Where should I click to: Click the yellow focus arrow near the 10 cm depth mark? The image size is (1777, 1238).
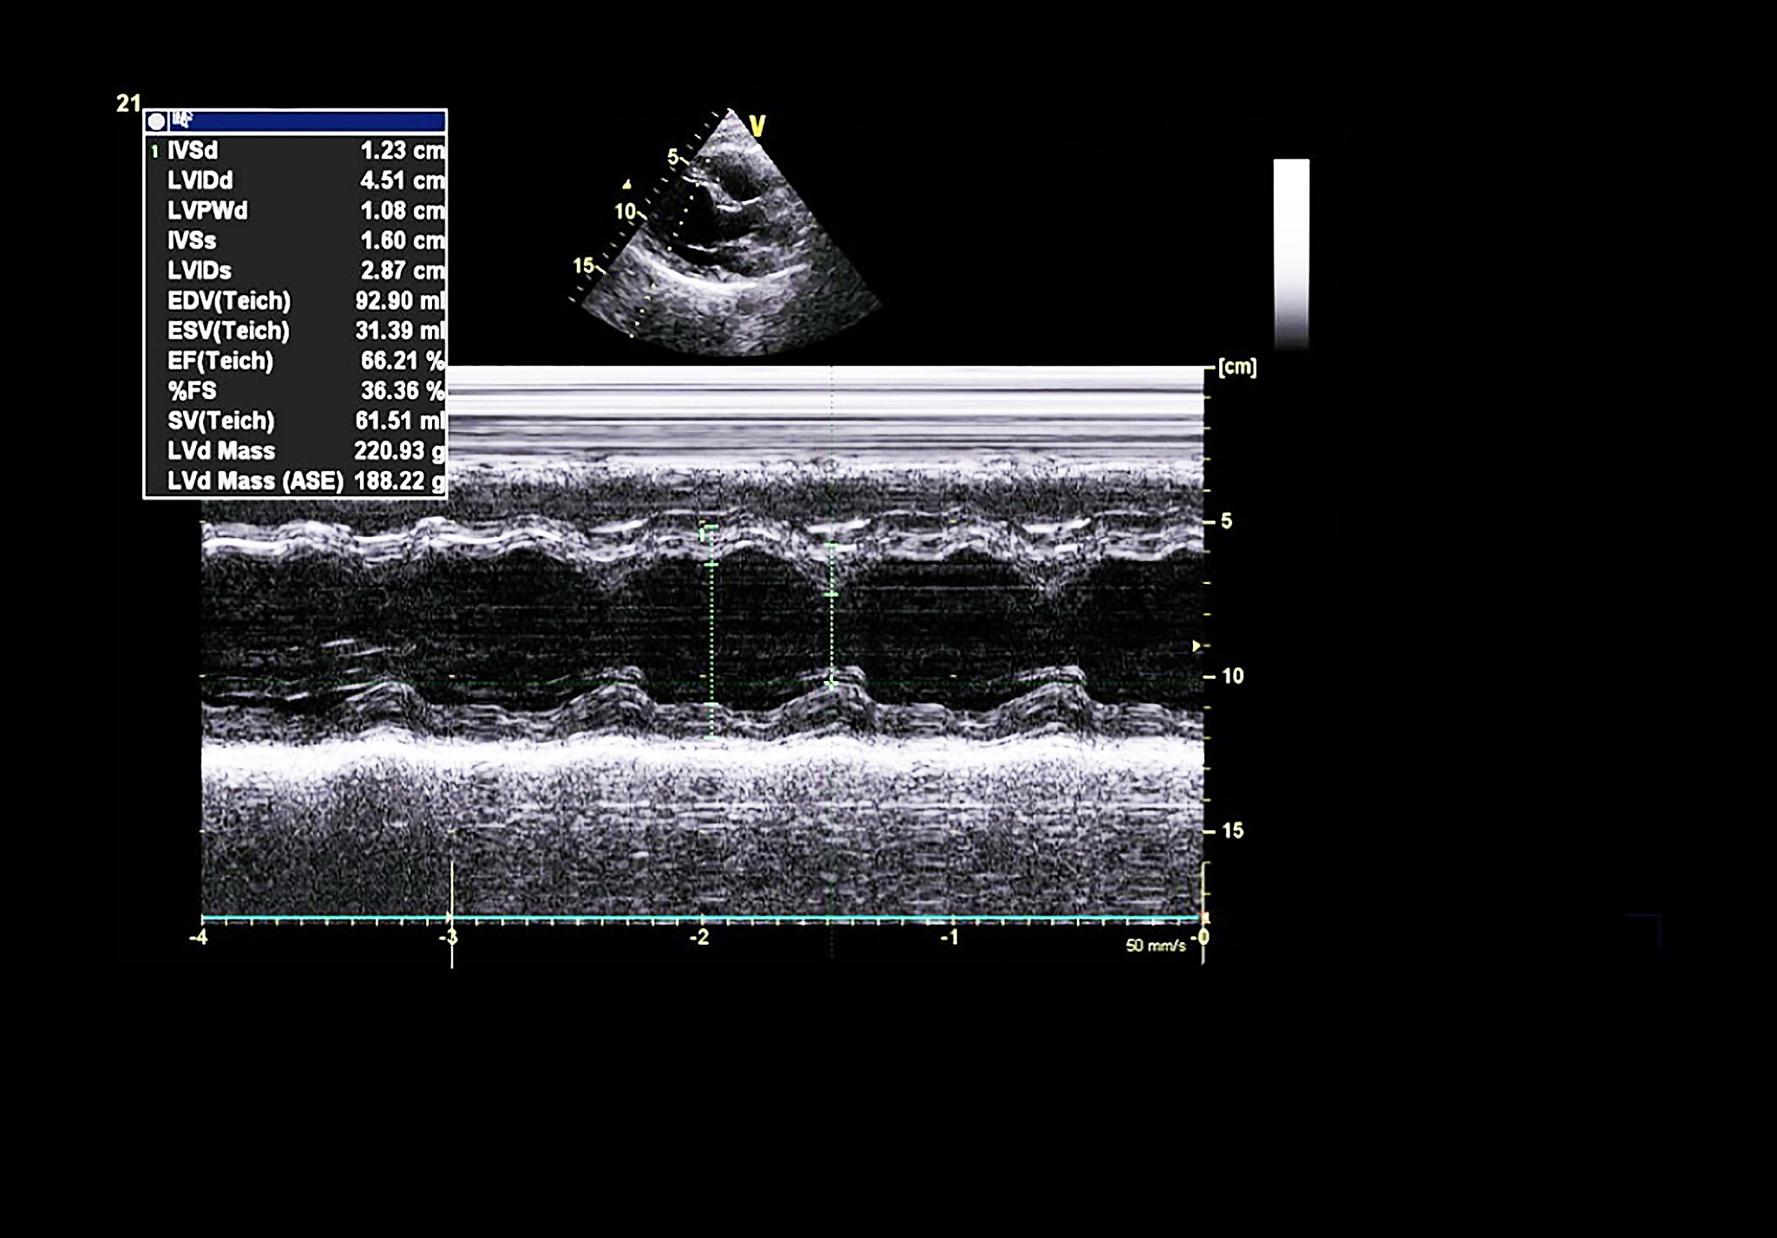[x=1197, y=645]
